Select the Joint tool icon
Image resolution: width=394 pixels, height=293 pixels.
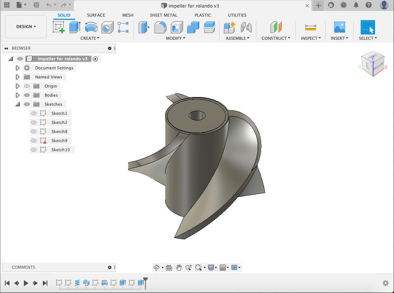point(246,27)
